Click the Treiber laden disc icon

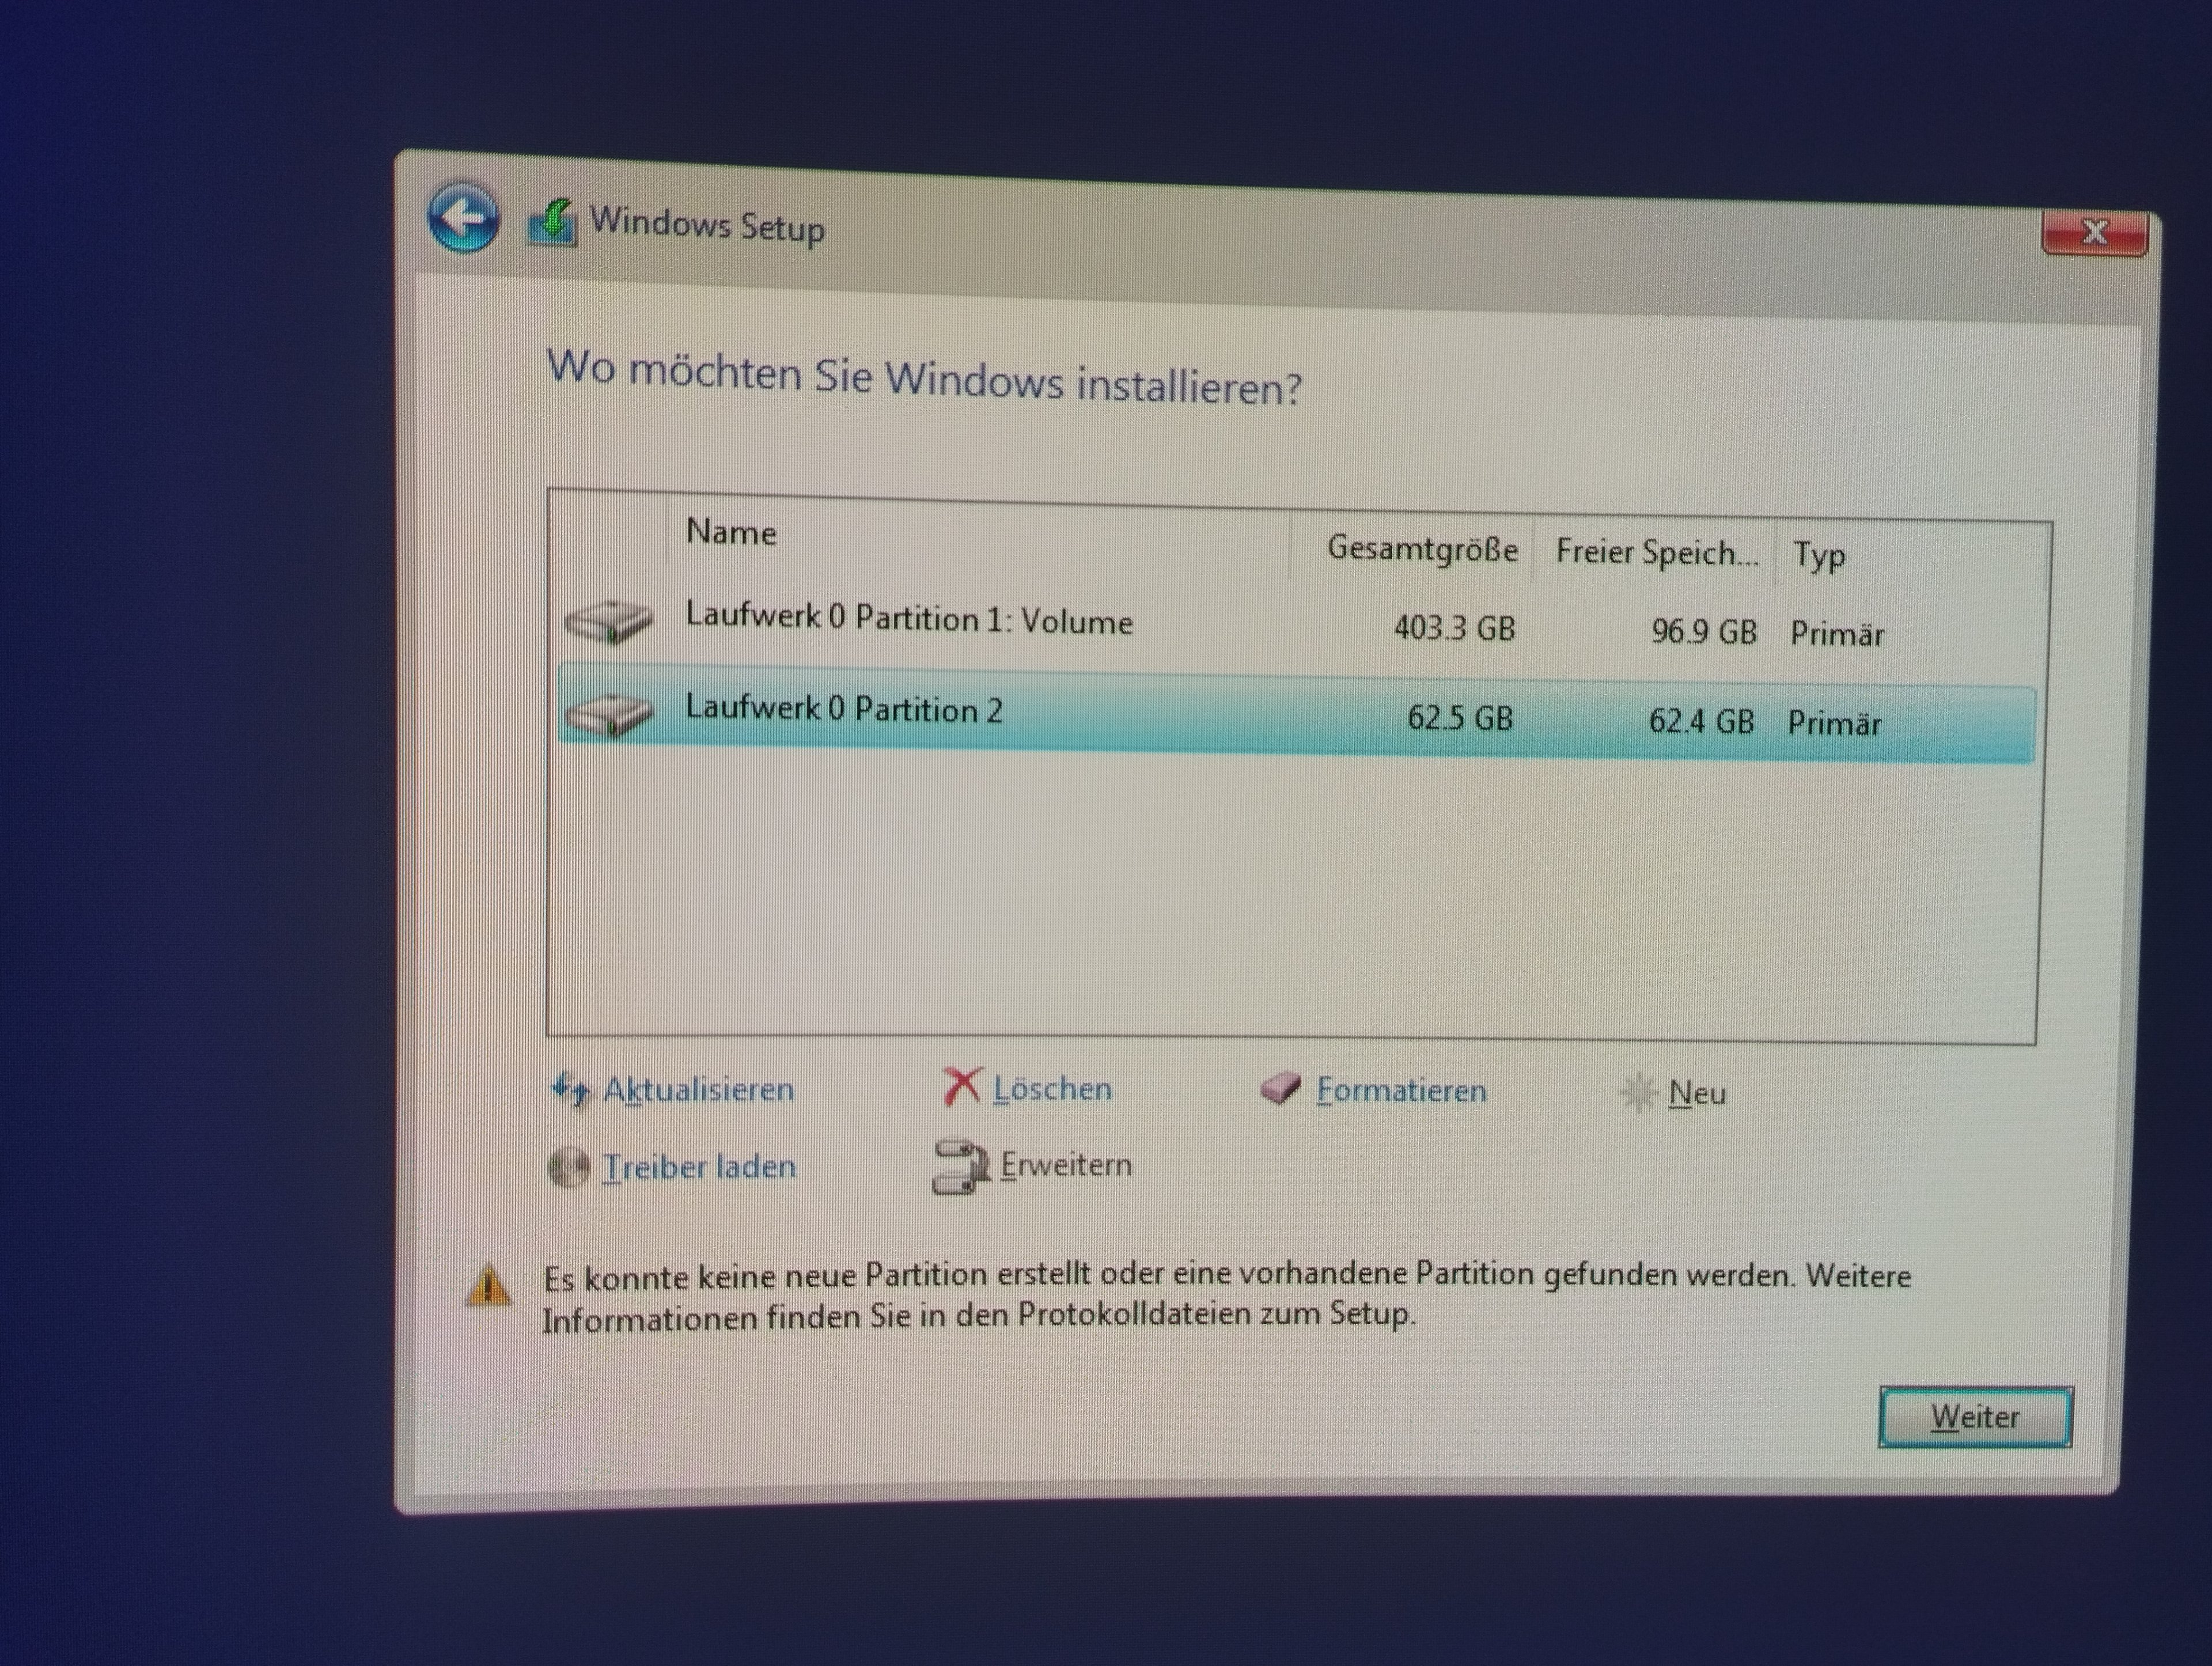click(569, 1166)
